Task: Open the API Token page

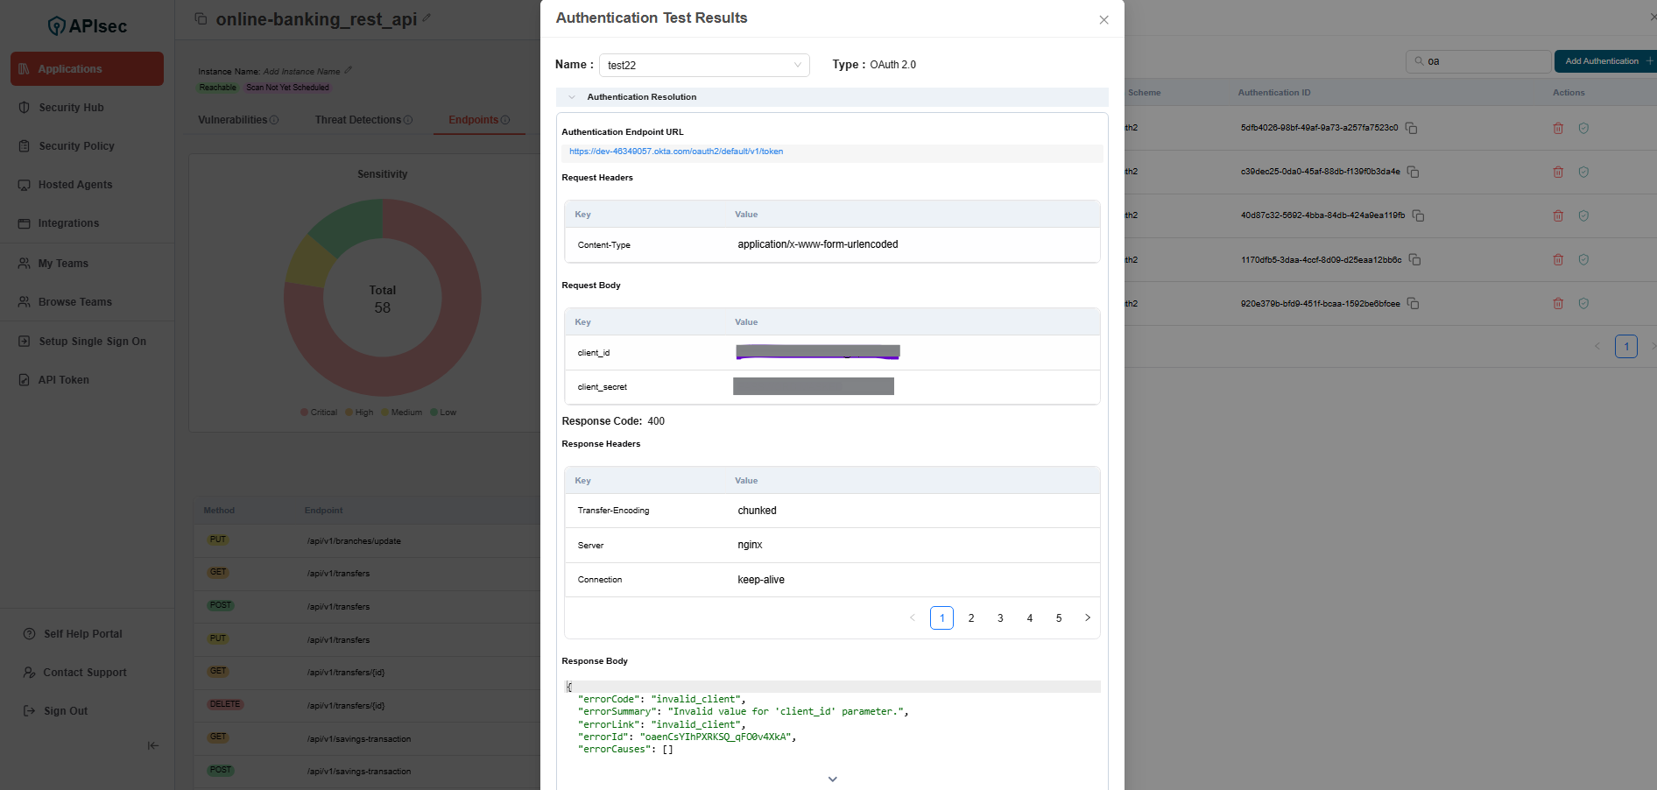Action: [63, 379]
